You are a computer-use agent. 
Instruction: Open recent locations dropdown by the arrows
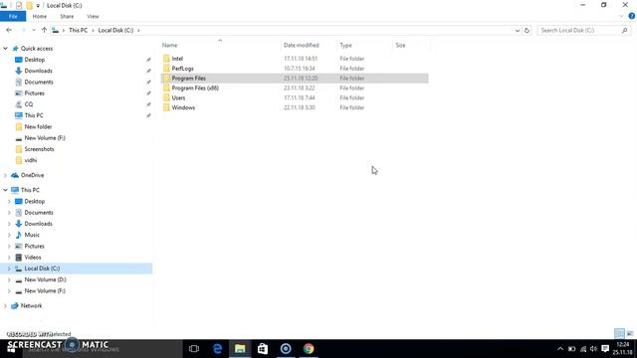click(33, 30)
